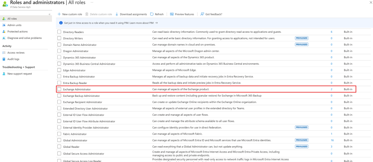This screenshot has height=162, width=373.
Task: Click the Refresh circular arrow icon
Action: click(x=152, y=14)
